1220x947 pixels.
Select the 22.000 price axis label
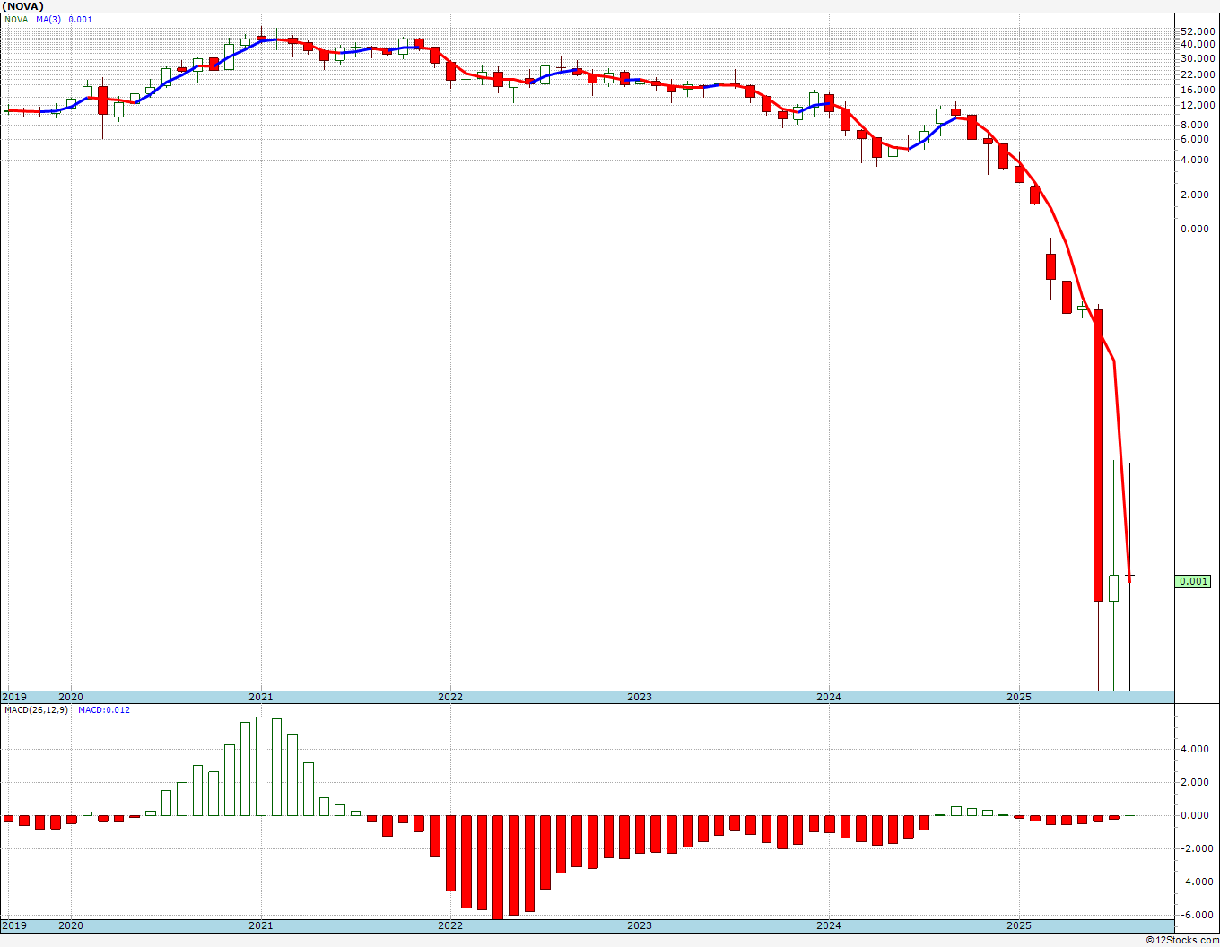1198,74
